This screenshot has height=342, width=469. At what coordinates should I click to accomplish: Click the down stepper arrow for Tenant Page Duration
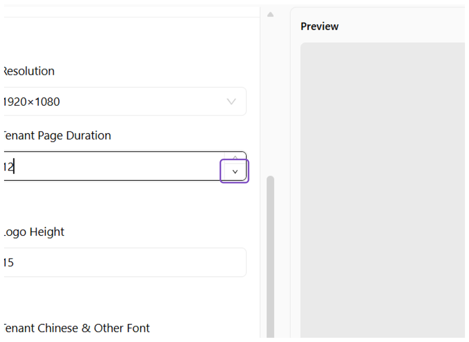235,172
